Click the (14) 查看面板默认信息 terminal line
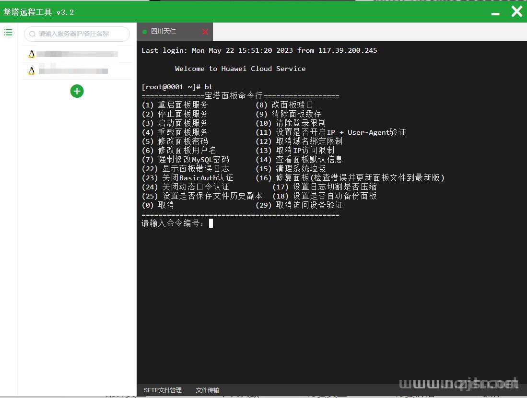527x398 pixels. [x=299, y=160]
